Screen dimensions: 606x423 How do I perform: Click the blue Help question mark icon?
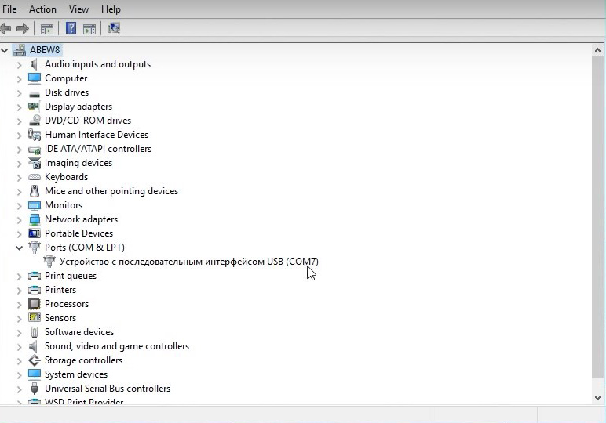[71, 29]
